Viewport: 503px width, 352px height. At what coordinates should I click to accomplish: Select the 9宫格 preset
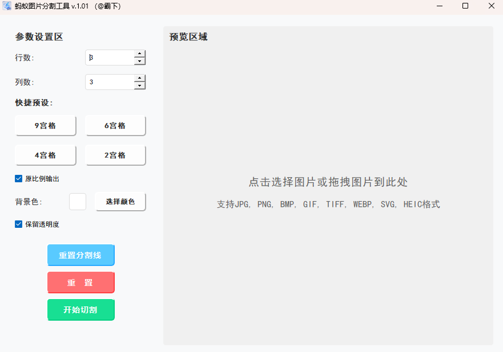[x=46, y=125]
